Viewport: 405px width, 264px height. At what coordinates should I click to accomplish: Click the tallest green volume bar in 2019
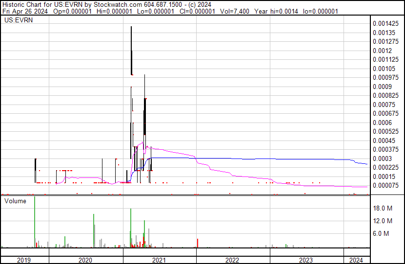tap(35, 222)
